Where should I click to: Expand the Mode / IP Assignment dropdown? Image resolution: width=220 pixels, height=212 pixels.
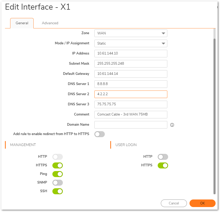pos(131,44)
